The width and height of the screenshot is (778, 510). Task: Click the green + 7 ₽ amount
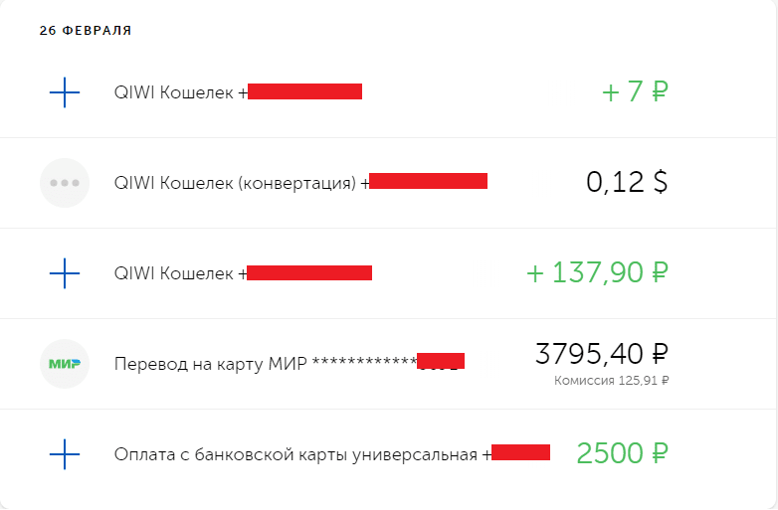(635, 92)
